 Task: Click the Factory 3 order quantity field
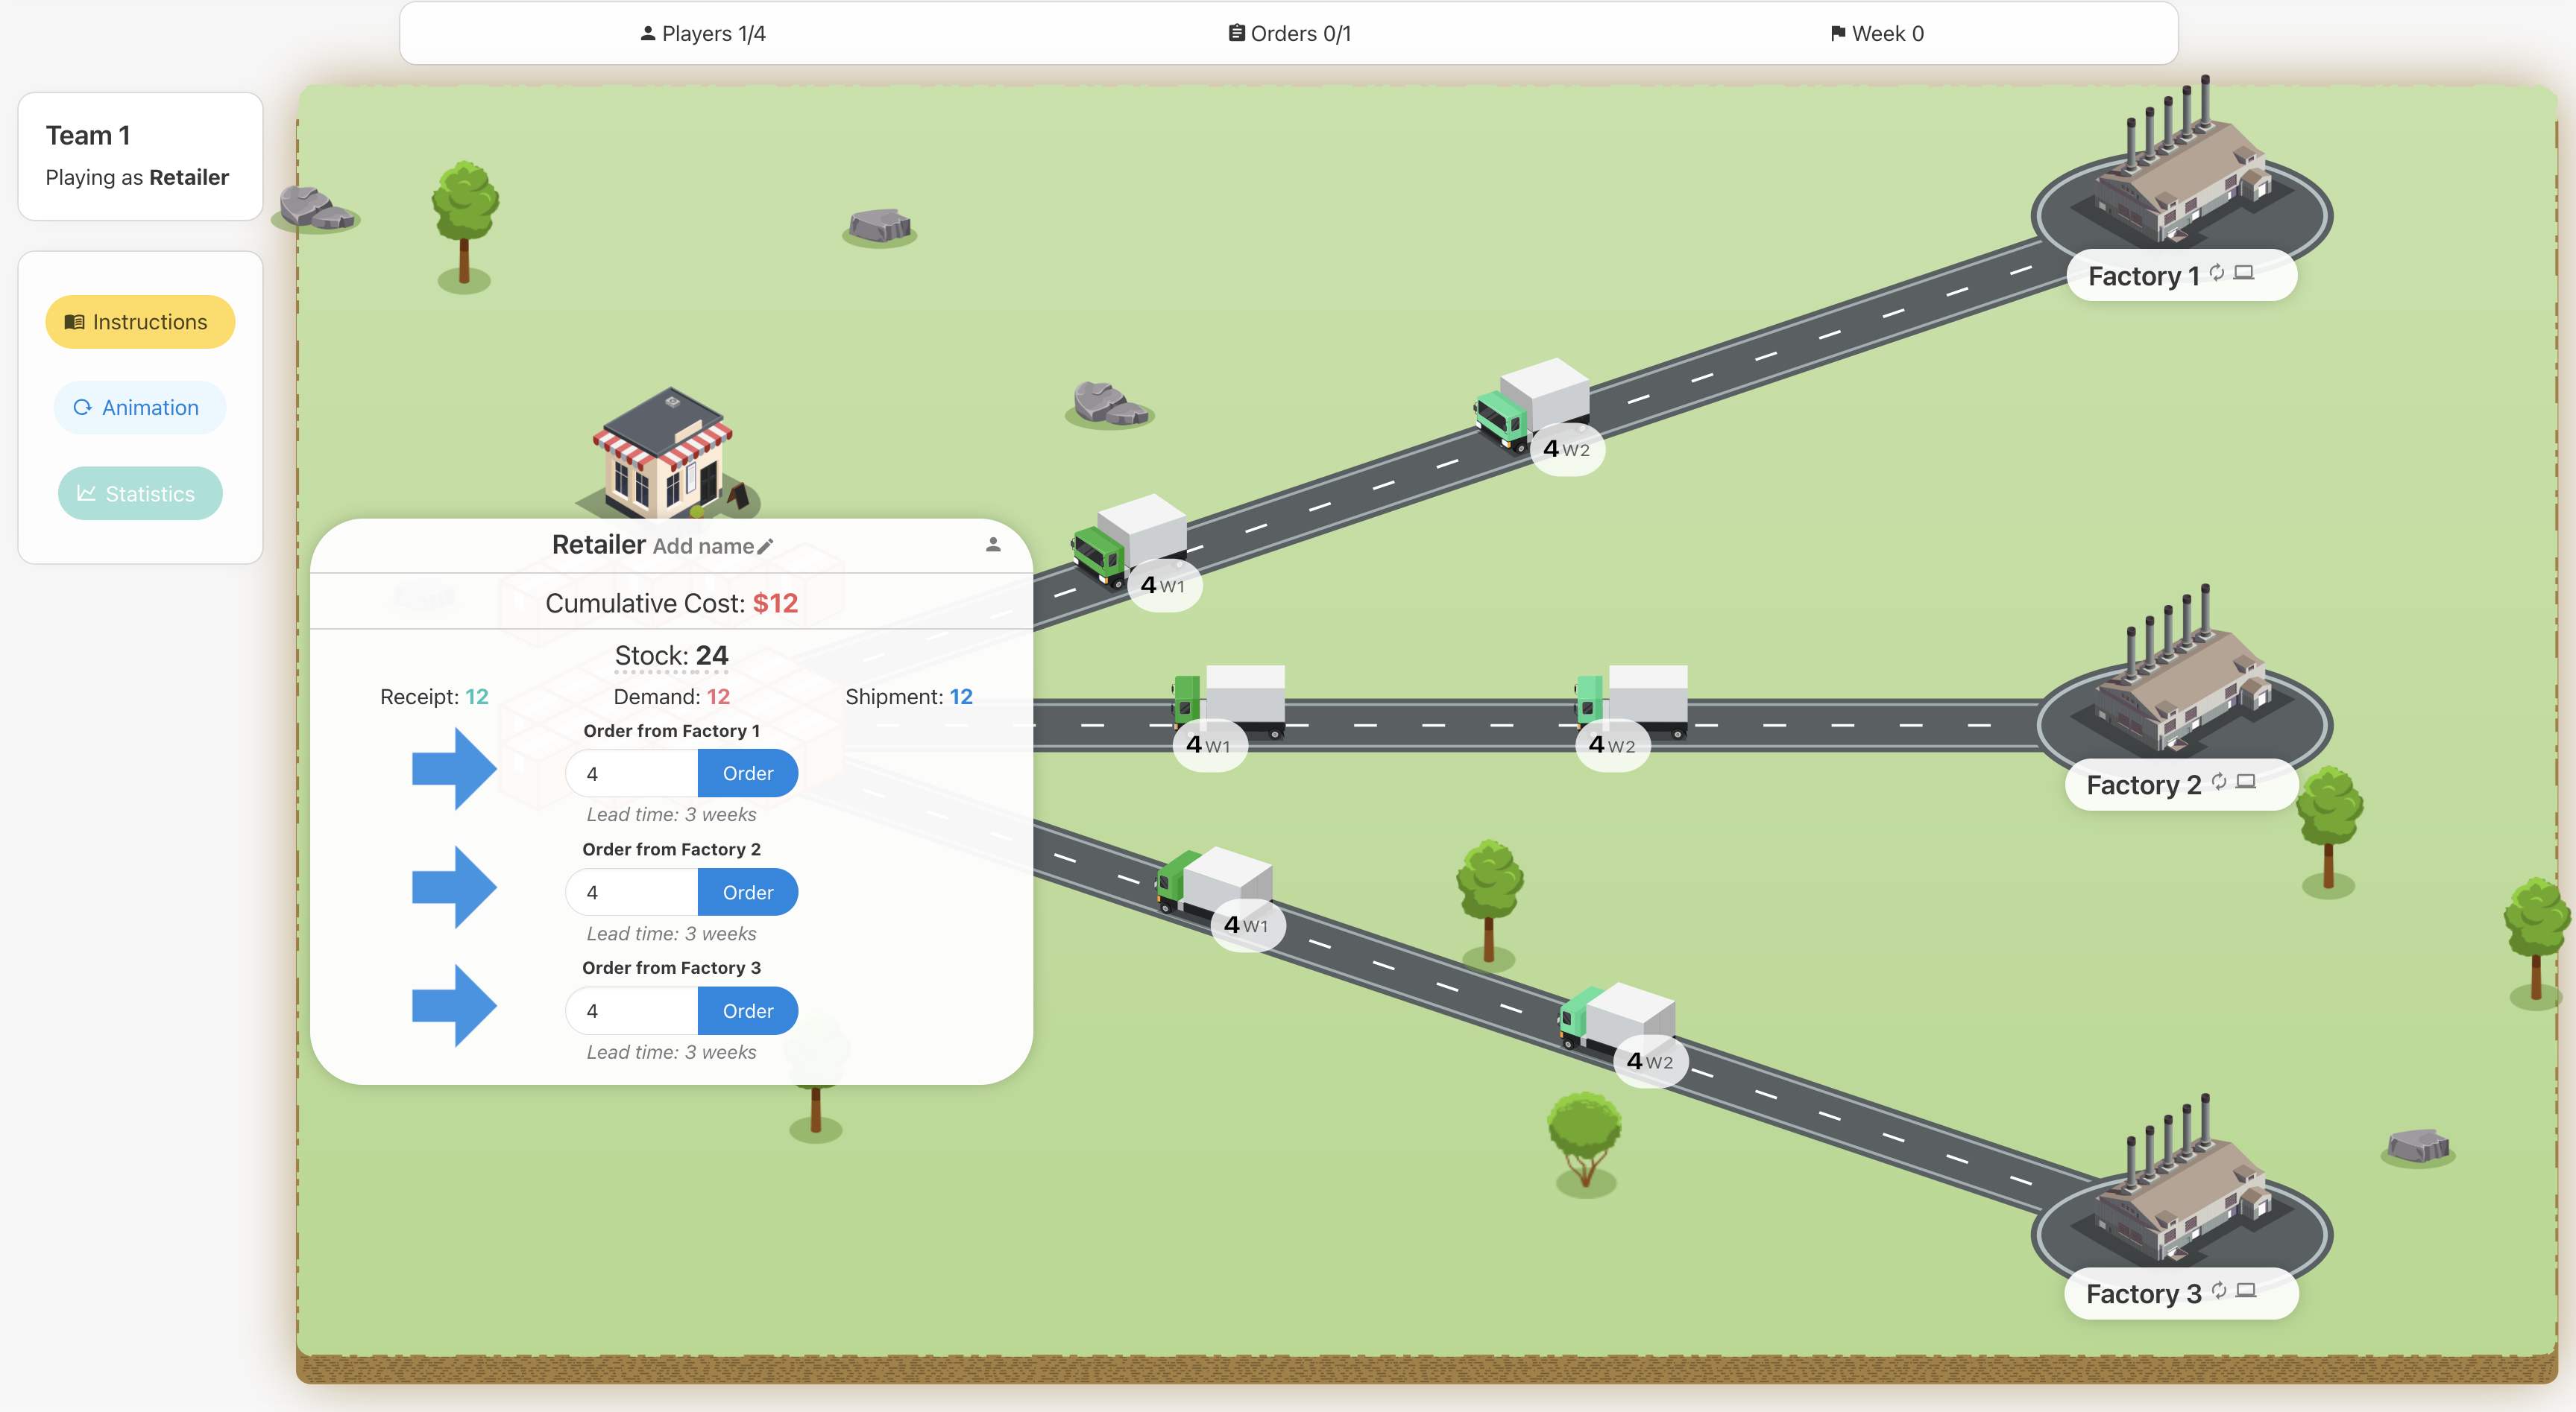tap(632, 1011)
